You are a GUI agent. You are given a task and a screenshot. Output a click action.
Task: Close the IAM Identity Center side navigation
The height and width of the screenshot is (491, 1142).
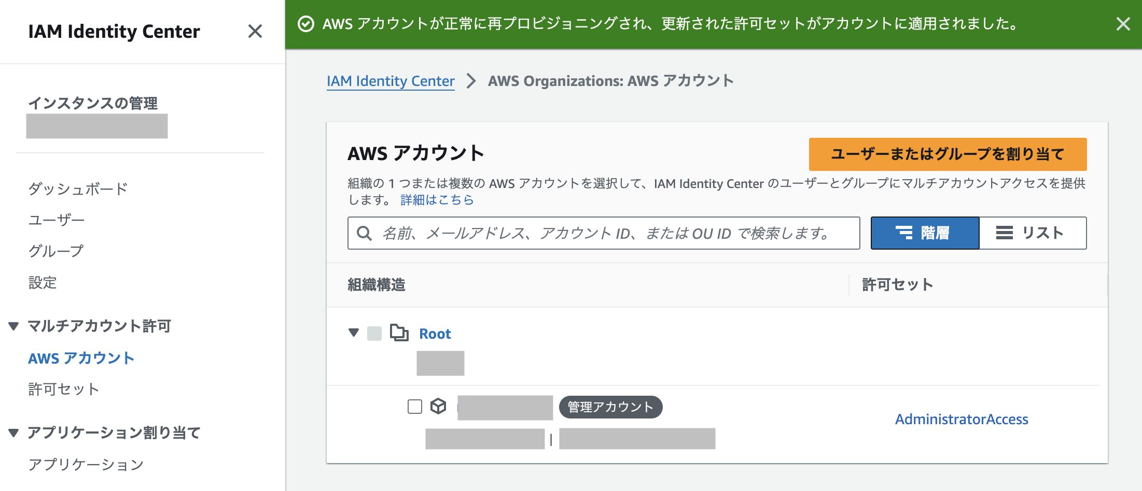coord(255,31)
